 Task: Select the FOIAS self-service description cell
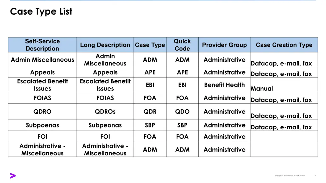coord(42,98)
